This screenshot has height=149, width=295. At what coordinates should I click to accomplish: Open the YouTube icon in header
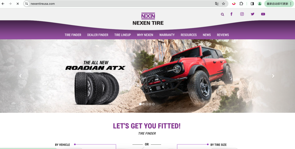[x=263, y=14]
